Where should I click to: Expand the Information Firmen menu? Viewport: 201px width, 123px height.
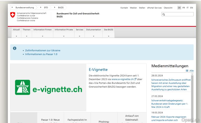42,32
